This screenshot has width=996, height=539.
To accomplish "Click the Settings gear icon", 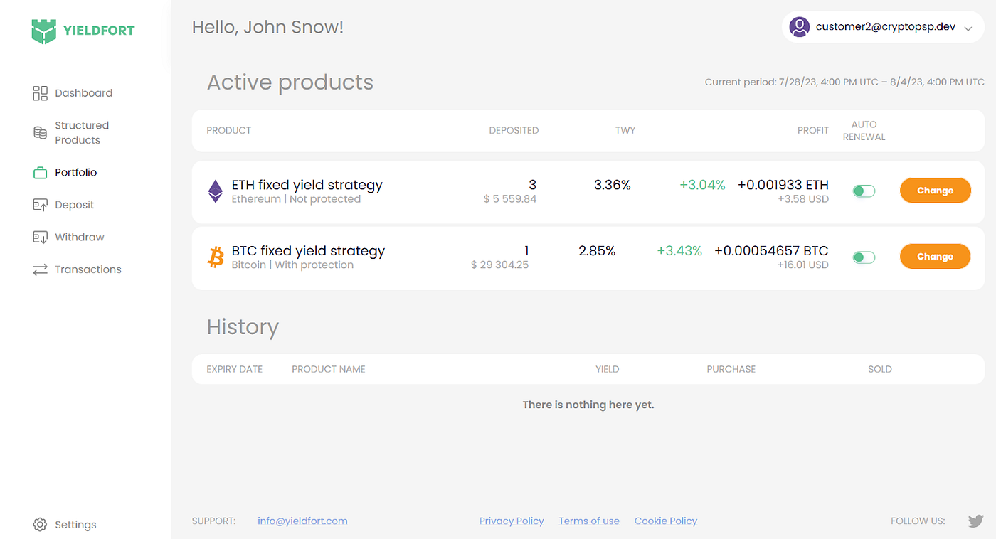I will tap(40, 525).
